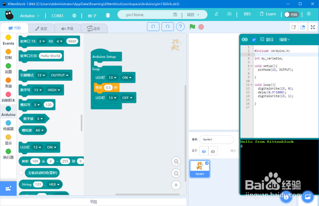Screen dimensions: 319x206
Task: Open the HEX dropdown in the String block
Action: pyautogui.click(x=54, y=184)
